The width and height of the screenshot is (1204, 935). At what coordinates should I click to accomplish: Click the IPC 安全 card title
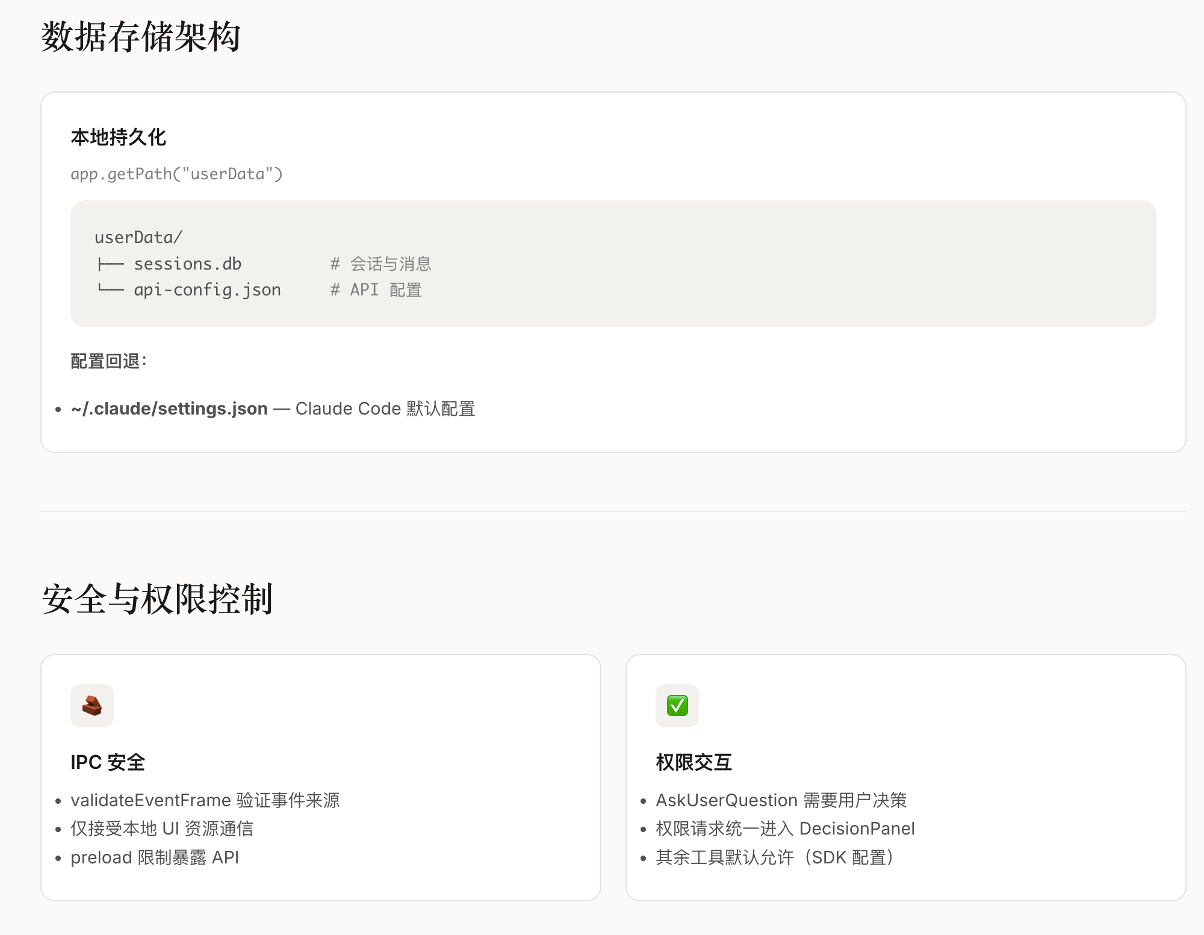(x=108, y=762)
